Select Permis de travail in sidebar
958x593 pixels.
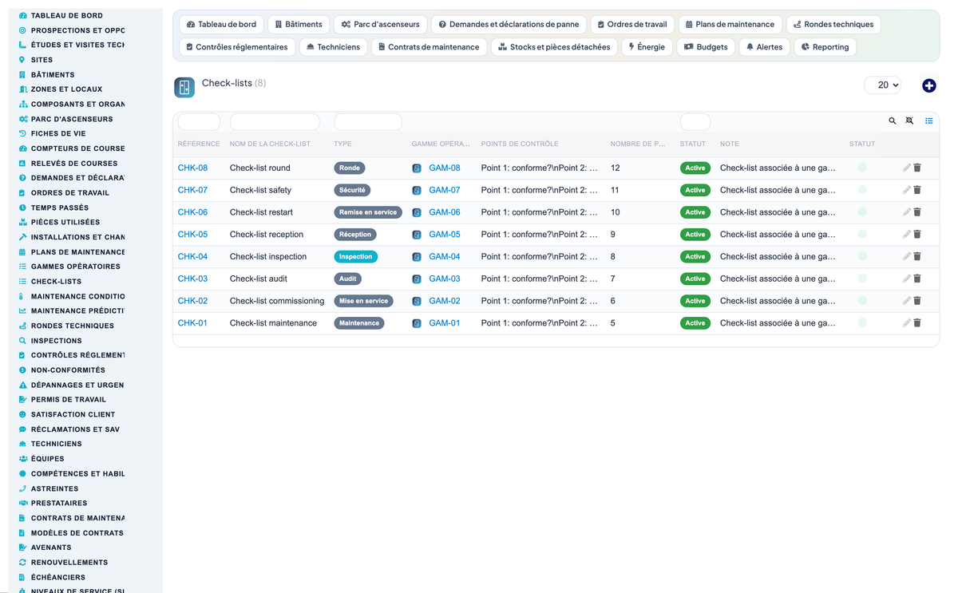[68, 400]
